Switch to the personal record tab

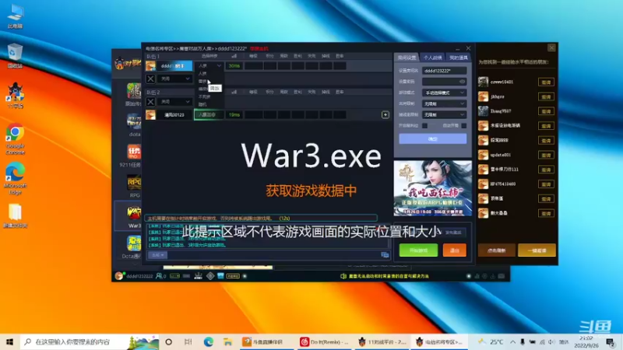tap(433, 58)
